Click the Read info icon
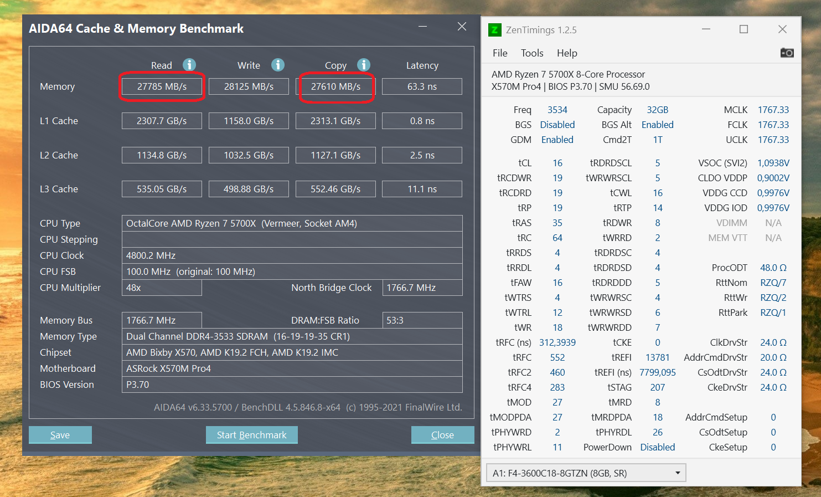The image size is (821, 497). pos(189,65)
